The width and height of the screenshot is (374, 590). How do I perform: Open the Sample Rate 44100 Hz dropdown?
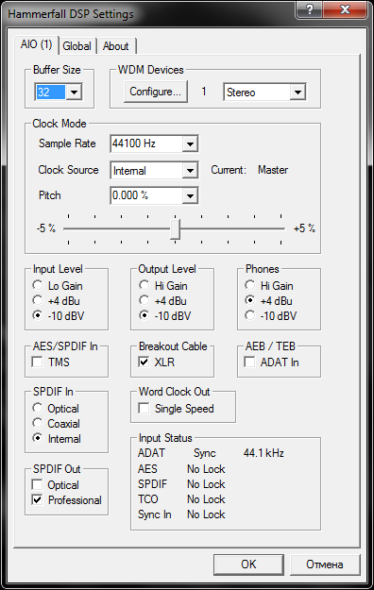click(x=190, y=143)
